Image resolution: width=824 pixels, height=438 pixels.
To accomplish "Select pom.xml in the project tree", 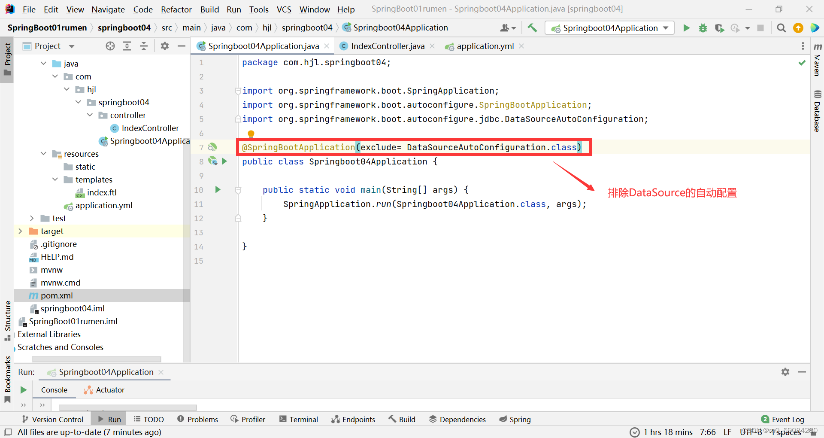I will point(56,295).
